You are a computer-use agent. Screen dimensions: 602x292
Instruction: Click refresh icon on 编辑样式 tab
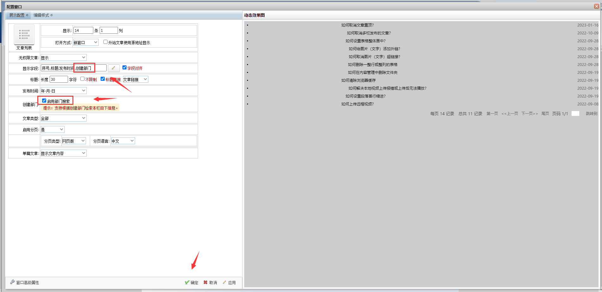tap(52, 15)
